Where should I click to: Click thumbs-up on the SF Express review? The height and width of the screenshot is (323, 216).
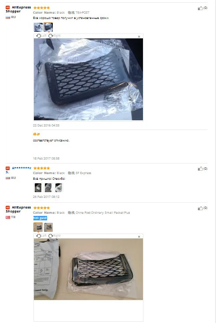point(200,169)
